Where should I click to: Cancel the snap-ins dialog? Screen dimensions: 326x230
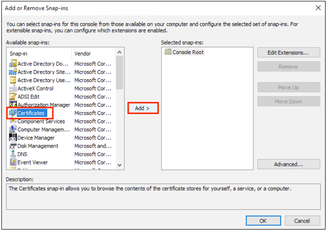[302, 221]
